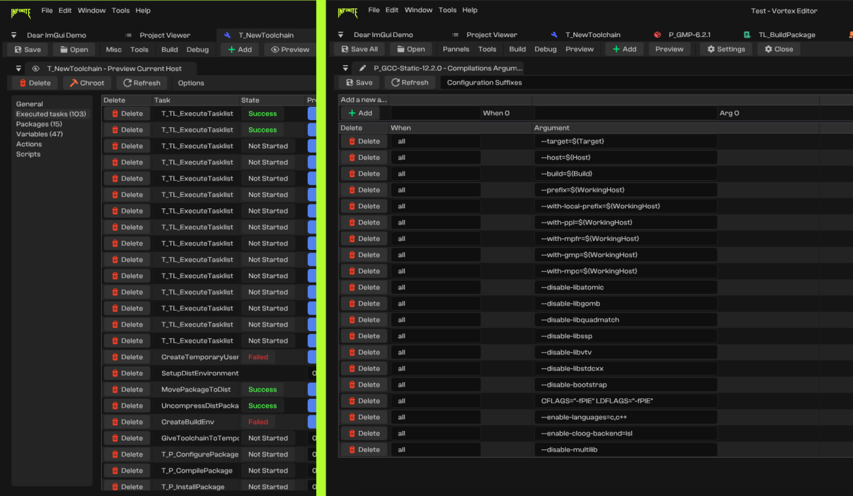Click the gear Settings button

pos(726,49)
